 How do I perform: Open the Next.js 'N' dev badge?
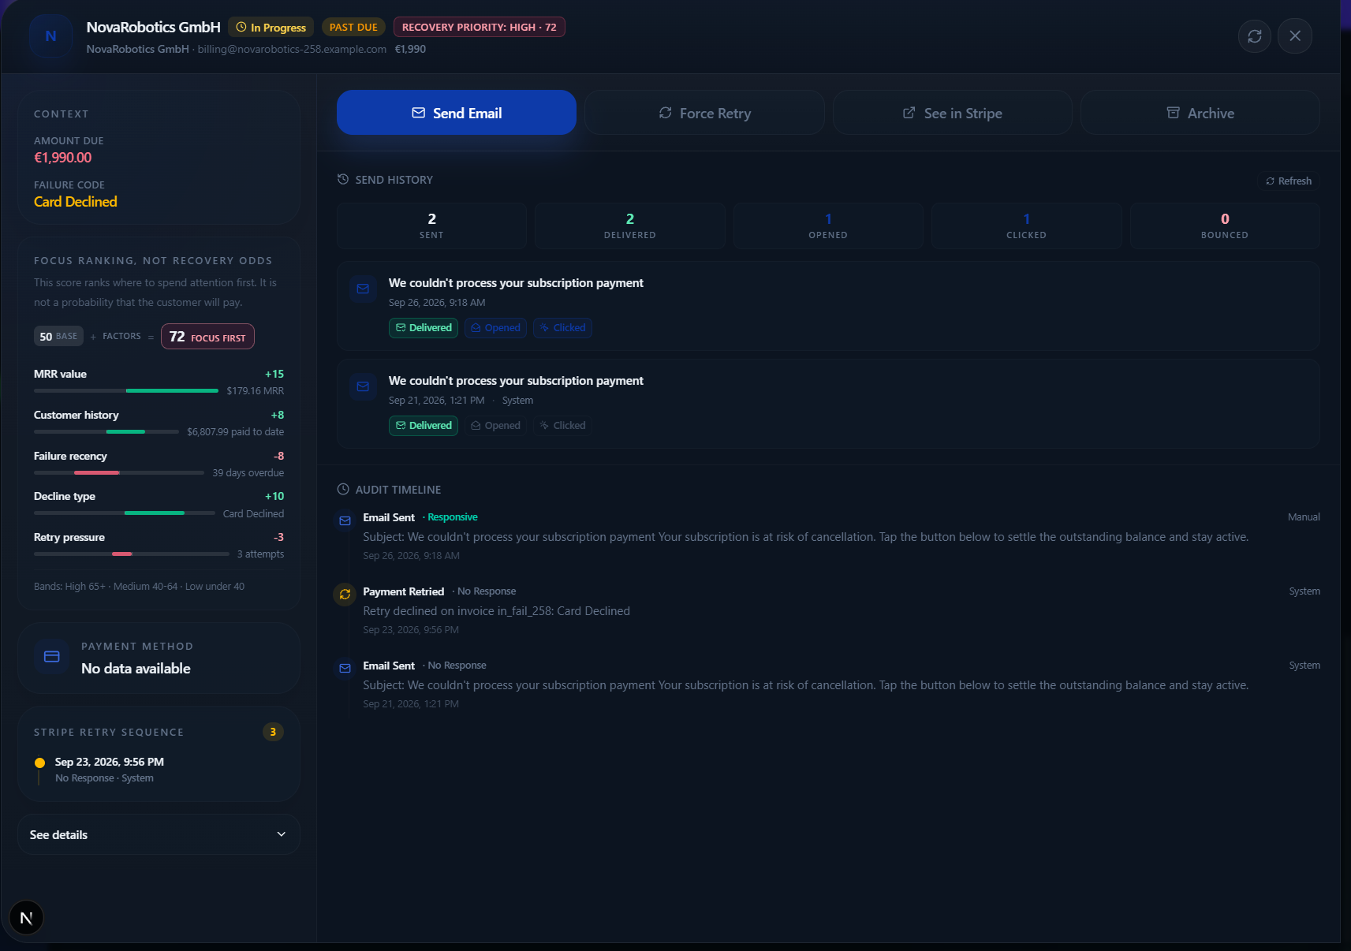(x=26, y=918)
